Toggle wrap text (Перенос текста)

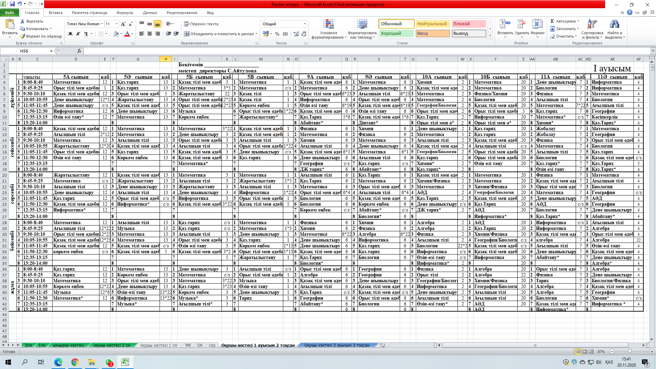point(201,24)
